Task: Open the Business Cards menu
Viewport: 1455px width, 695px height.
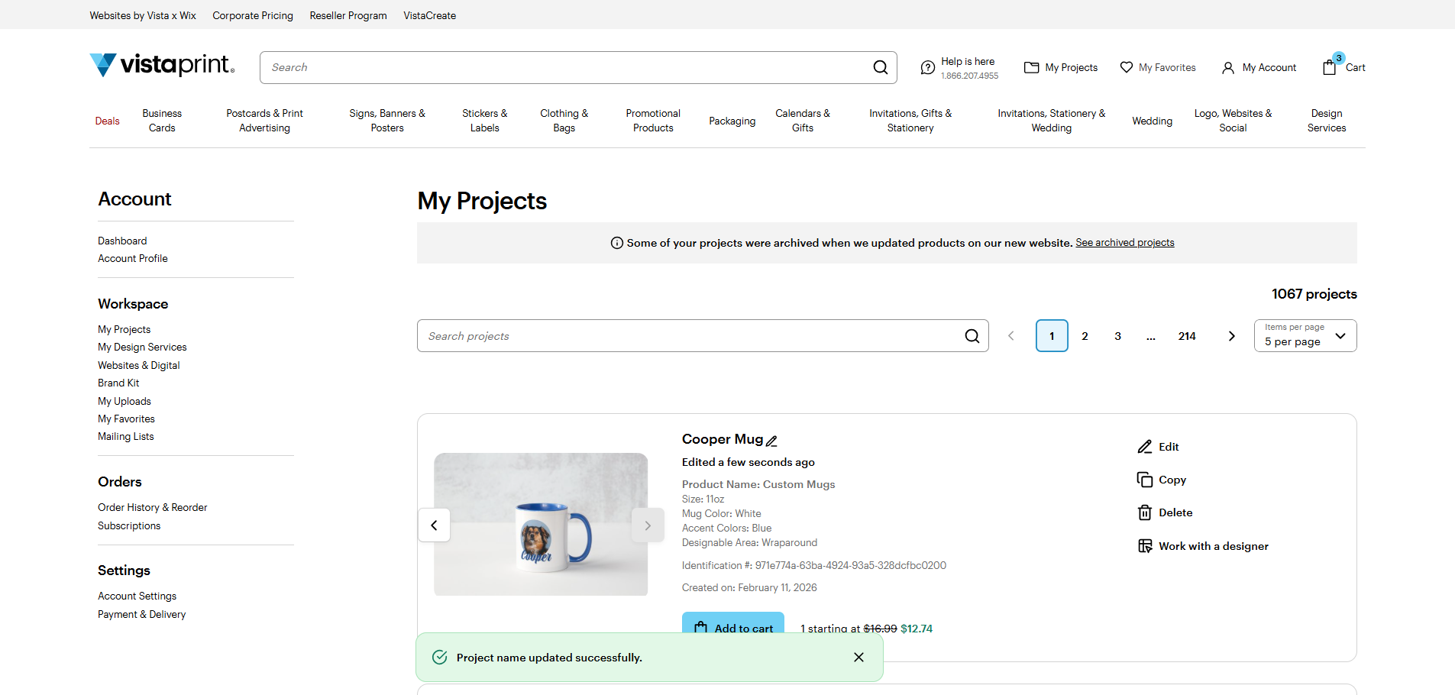Action: pyautogui.click(x=162, y=121)
